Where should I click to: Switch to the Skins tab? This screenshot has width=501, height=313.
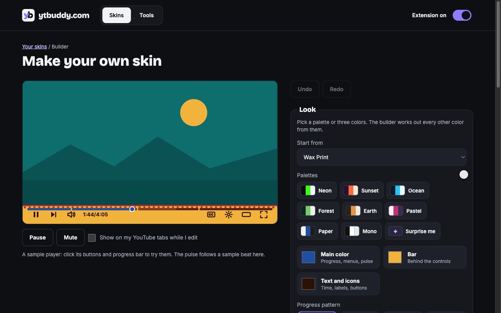click(117, 15)
